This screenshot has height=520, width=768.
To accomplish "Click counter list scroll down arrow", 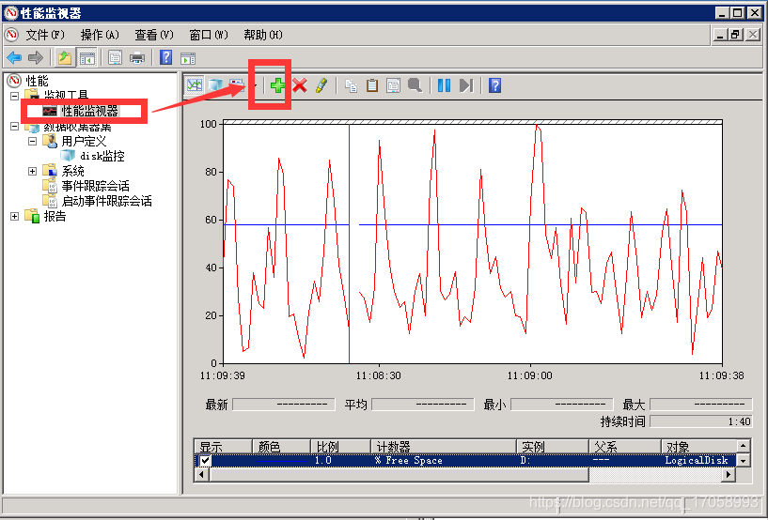I will click(x=743, y=461).
